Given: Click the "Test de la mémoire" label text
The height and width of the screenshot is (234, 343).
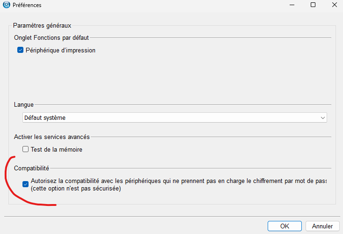Looking at the screenshot, I should [x=57, y=149].
